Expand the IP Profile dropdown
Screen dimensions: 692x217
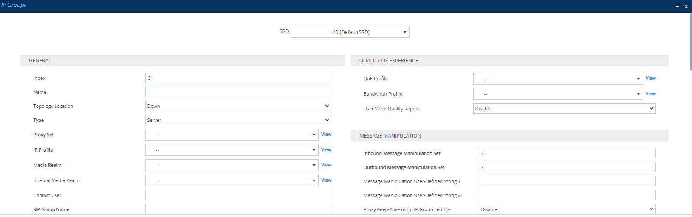coord(232,150)
